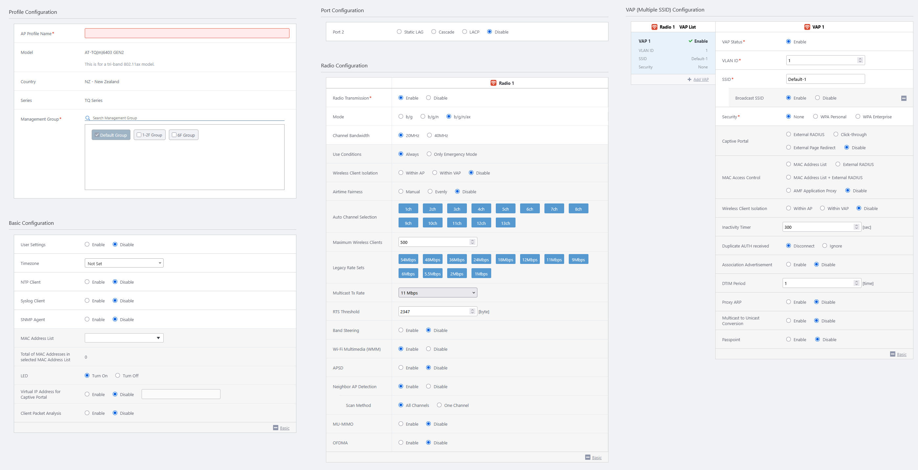918x470 pixels.
Task: Select LACP for Port 2
Action: coord(464,32)
